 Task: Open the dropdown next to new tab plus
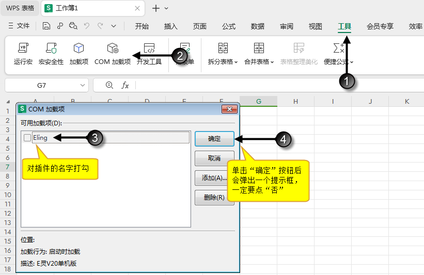point(166,8)
